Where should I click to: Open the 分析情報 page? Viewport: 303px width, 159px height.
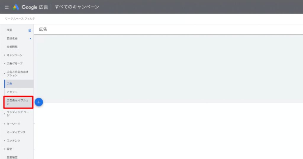point(12,47)
